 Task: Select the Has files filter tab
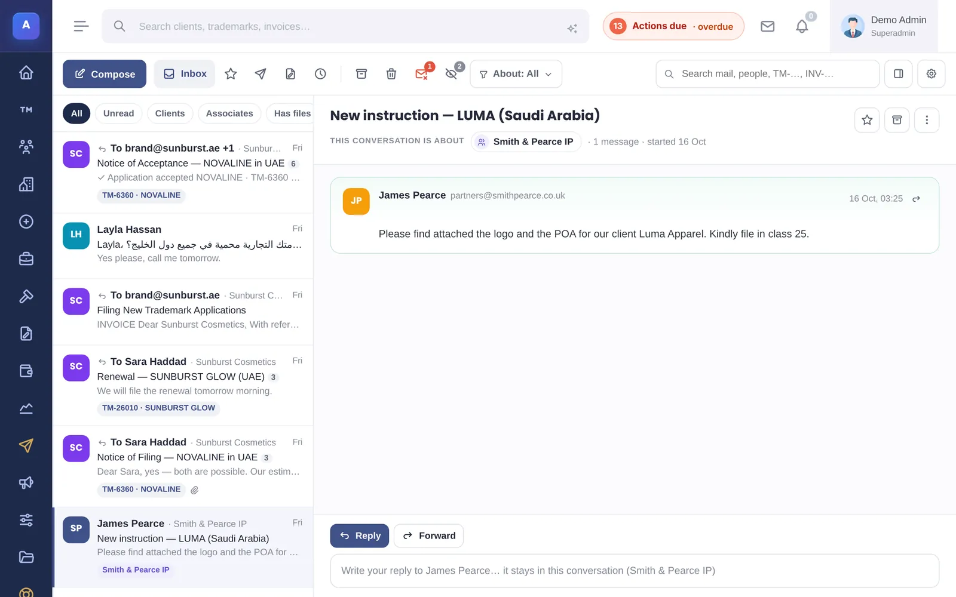coord(290,113)
